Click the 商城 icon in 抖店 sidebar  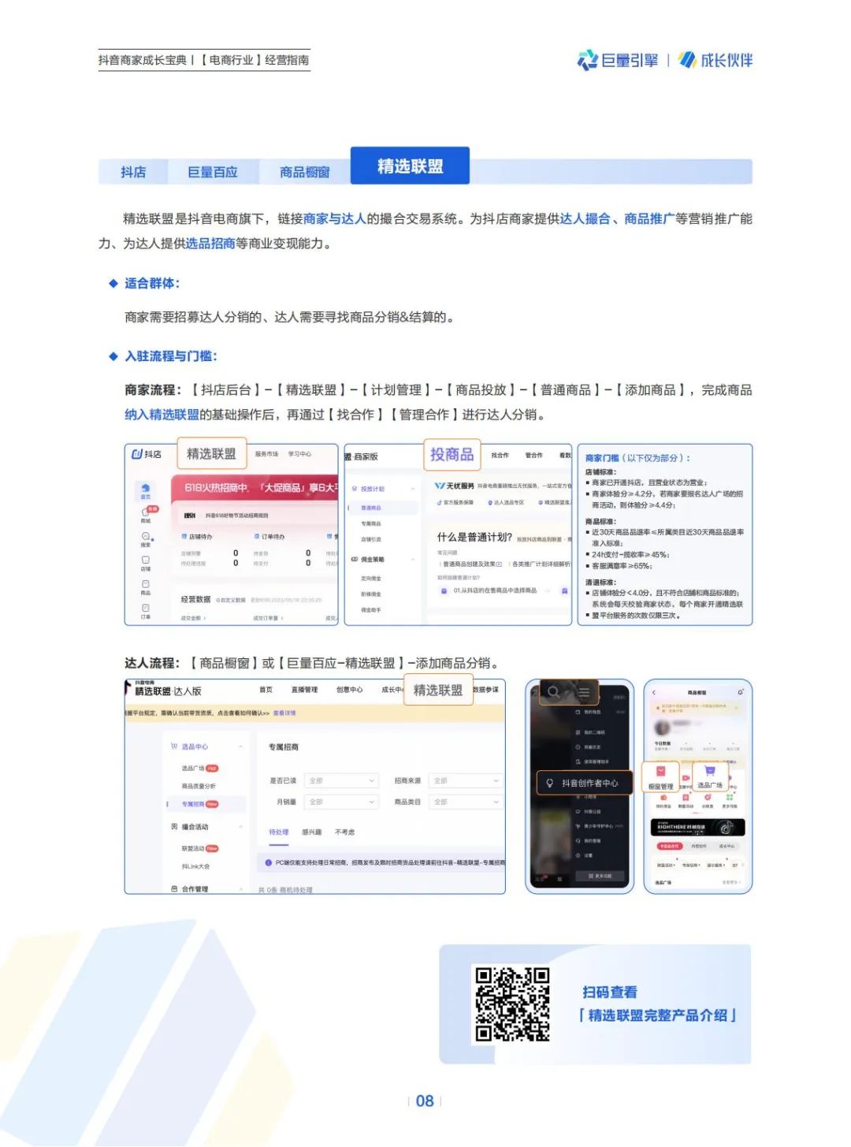tap(146, 515)
